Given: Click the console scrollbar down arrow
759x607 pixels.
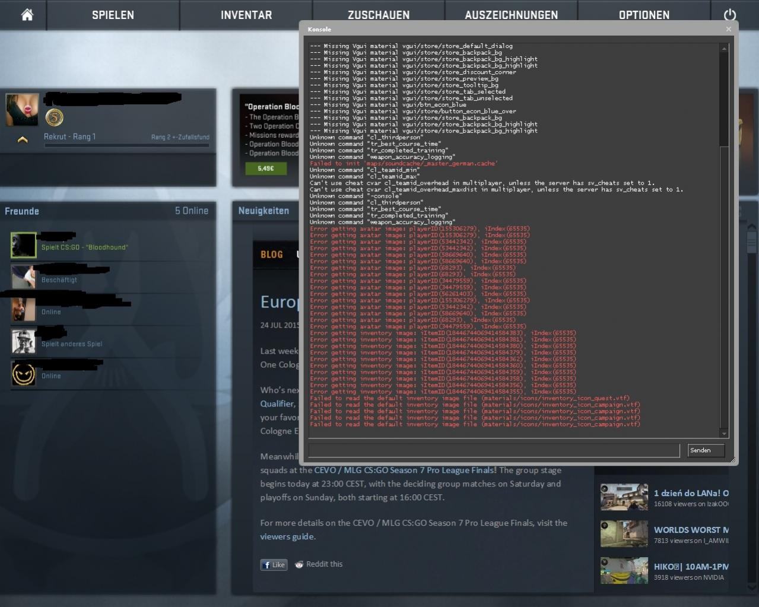Looking at the screenshot, I should point(724,434).
